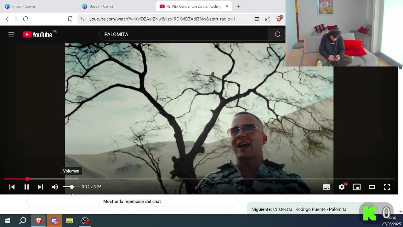
Task: Click Mostrar la repetición del chat
Action: click(x=132, y=201)
